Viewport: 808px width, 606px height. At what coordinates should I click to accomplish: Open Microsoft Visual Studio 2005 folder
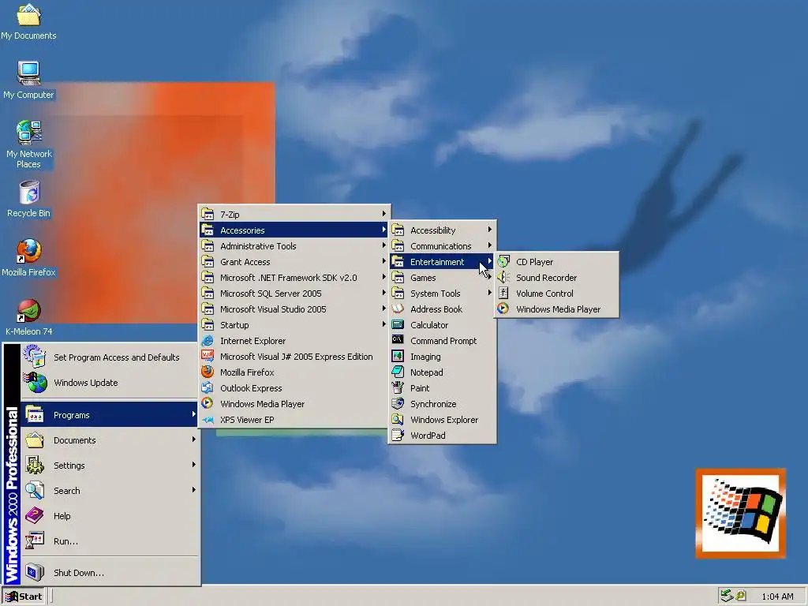click(294, 309)
